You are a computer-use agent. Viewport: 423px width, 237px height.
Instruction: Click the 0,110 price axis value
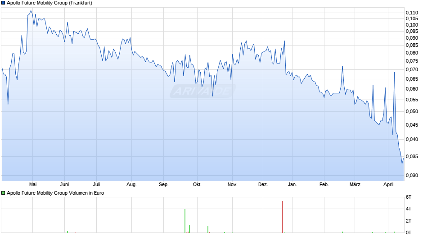coord(412,13)
